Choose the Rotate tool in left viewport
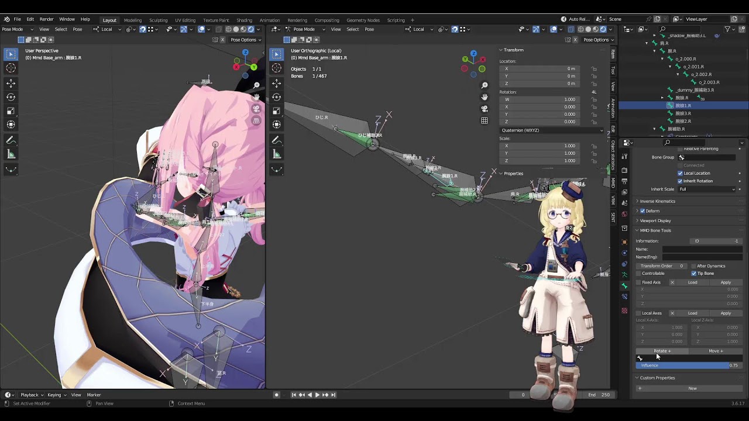 point(11,97)
